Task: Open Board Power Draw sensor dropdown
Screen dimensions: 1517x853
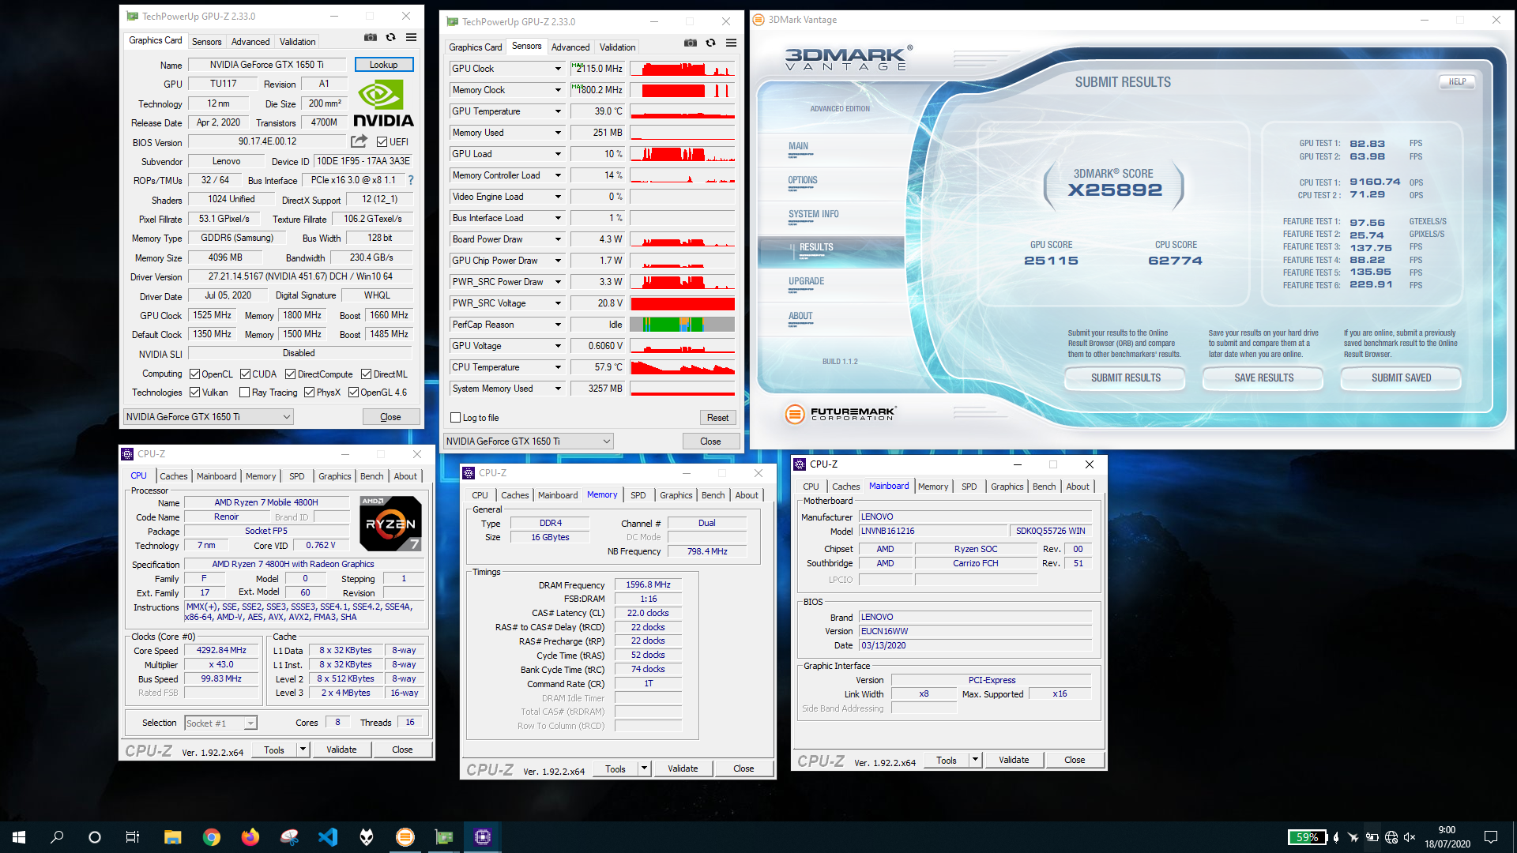Action: point(558,239)
